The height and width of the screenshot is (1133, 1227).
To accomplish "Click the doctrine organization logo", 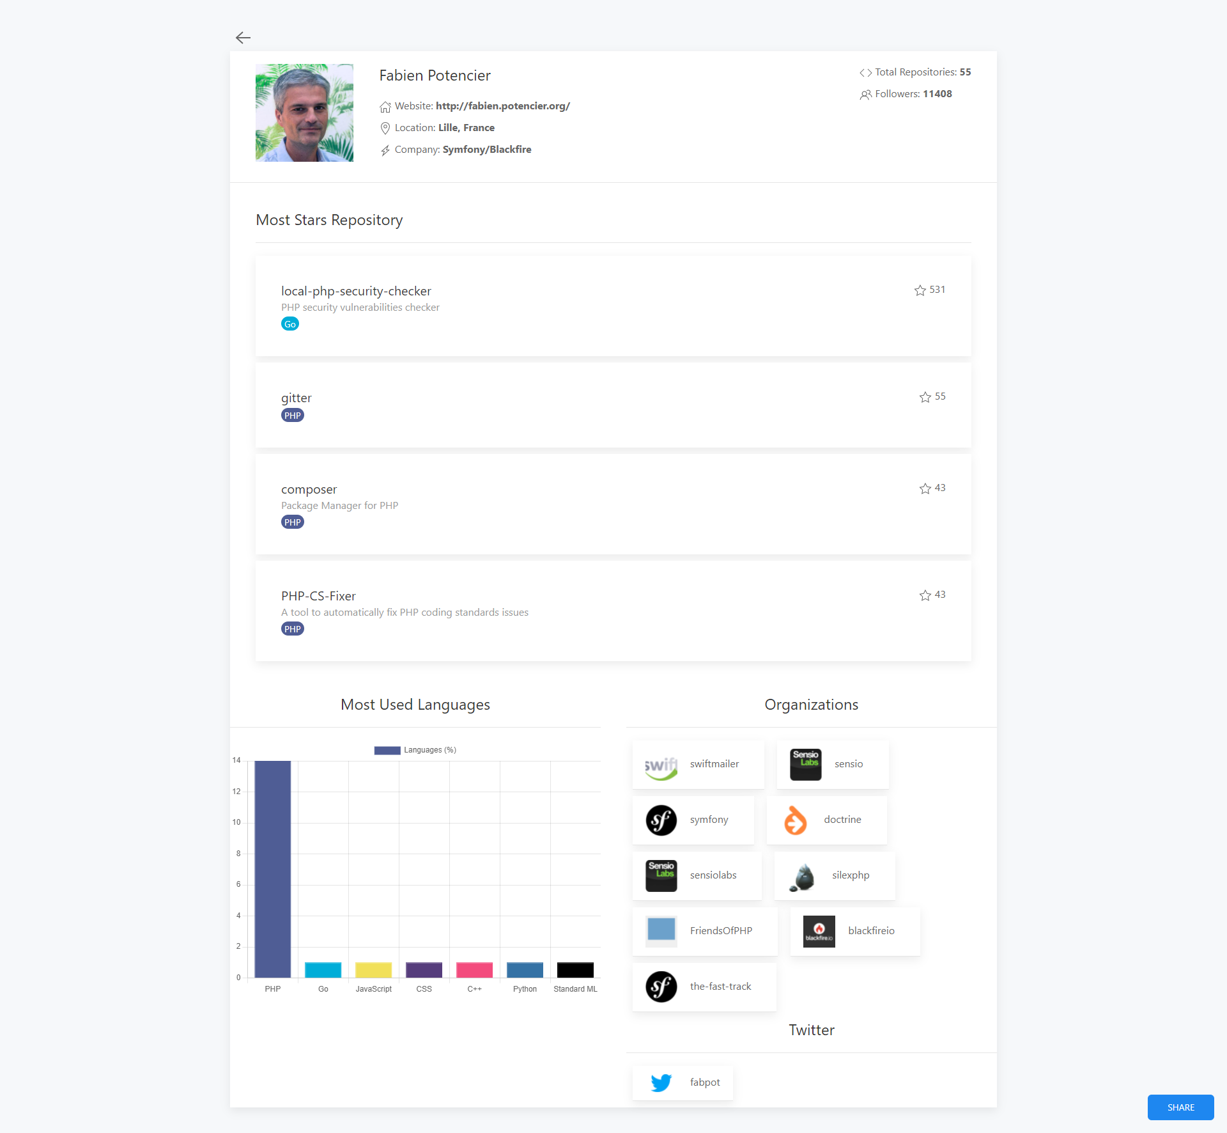I will [x=795, y=820].
